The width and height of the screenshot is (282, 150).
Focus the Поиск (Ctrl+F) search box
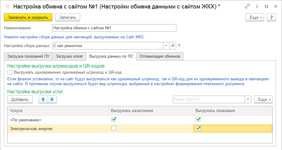[208, 99]
